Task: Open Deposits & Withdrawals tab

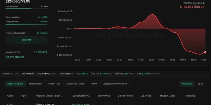Action: (x=115, y=84)
